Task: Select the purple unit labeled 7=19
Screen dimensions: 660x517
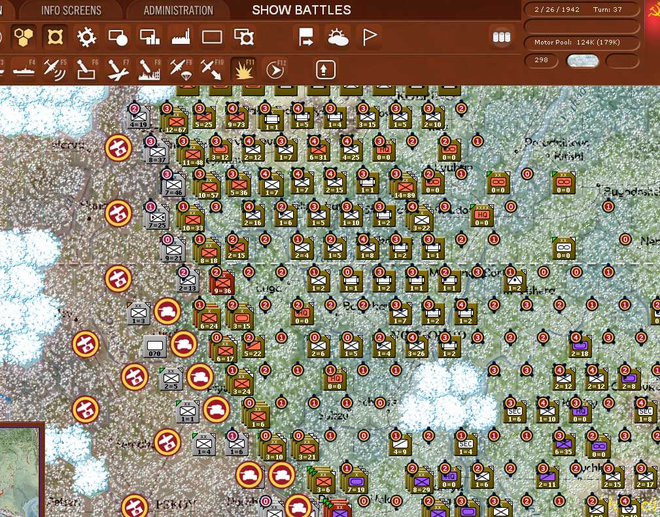Action: click(356, 481)
